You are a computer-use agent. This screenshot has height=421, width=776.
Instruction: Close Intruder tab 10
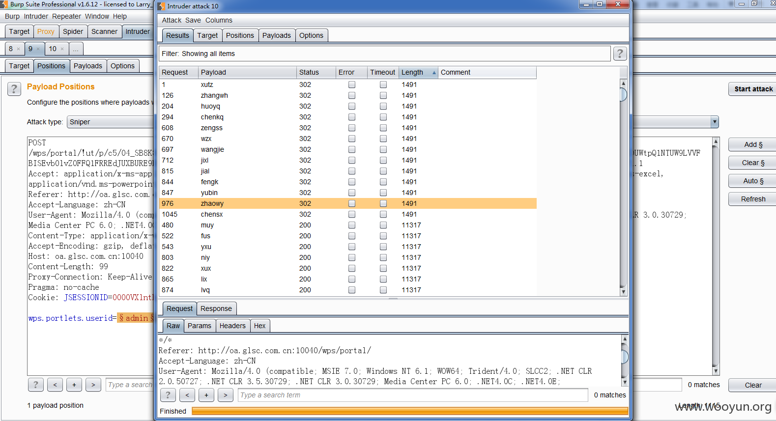click(x=62, y=49)
